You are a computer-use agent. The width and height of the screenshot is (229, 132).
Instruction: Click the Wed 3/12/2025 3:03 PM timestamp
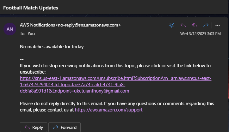tap(201, 34)
